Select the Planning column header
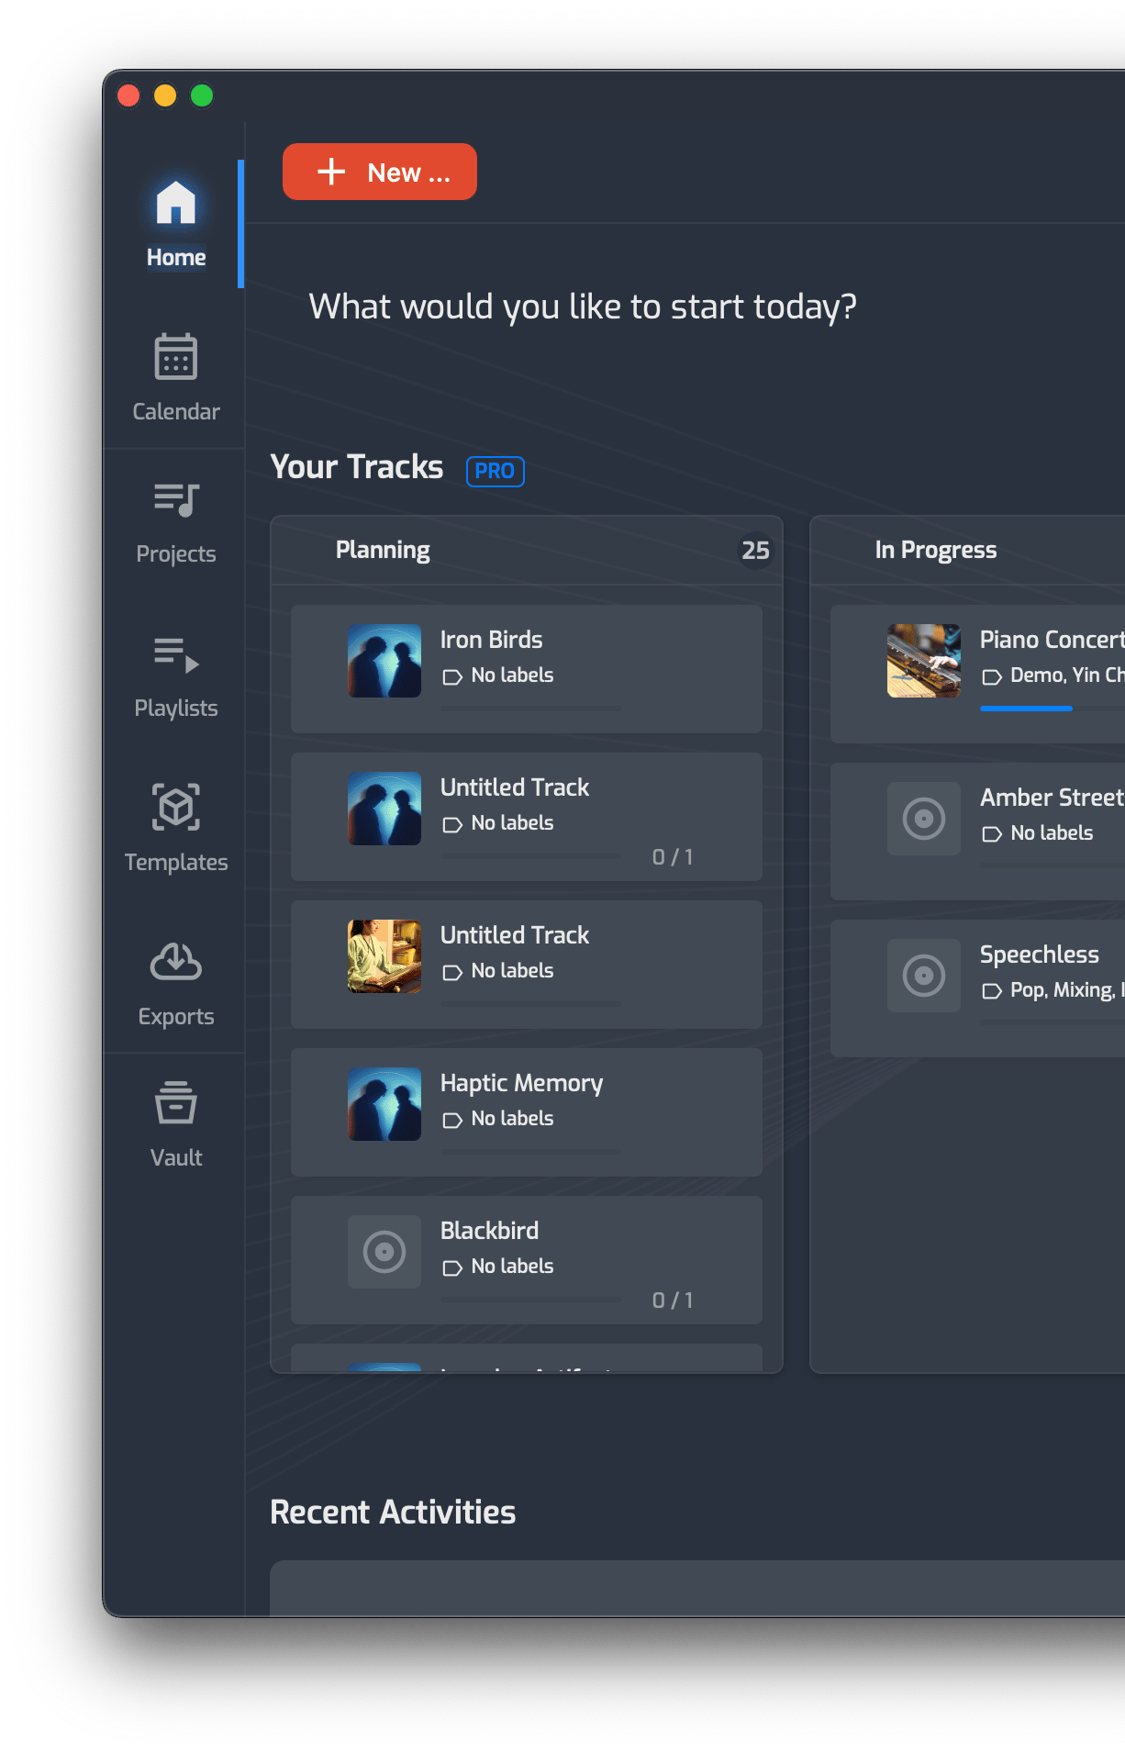The width and height of the screenshot is (1125, 1753). pyautogui.click(x=383, y=550)
